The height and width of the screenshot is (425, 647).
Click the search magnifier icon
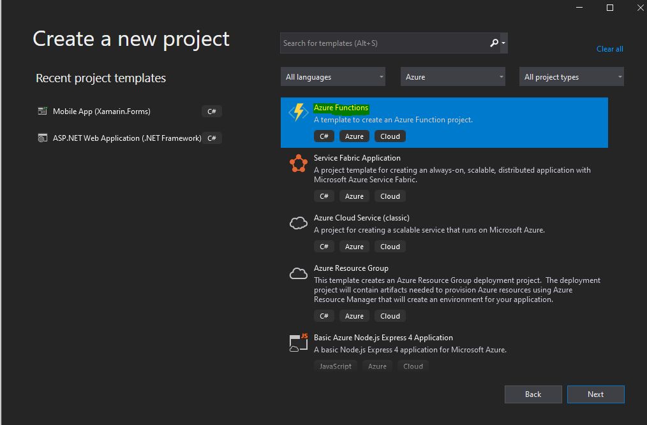click(494, 43)
